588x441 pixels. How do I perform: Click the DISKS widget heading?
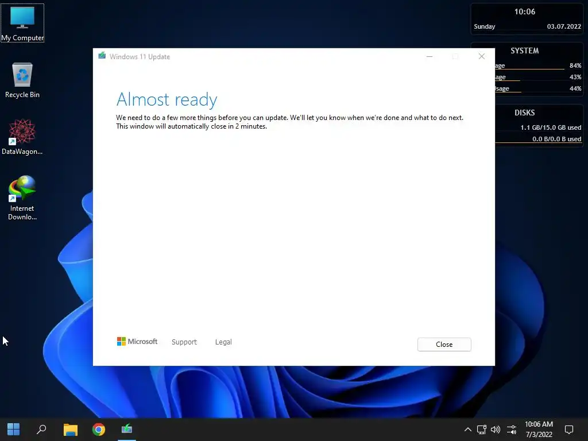pyautogui.click(x=525, y=113)
